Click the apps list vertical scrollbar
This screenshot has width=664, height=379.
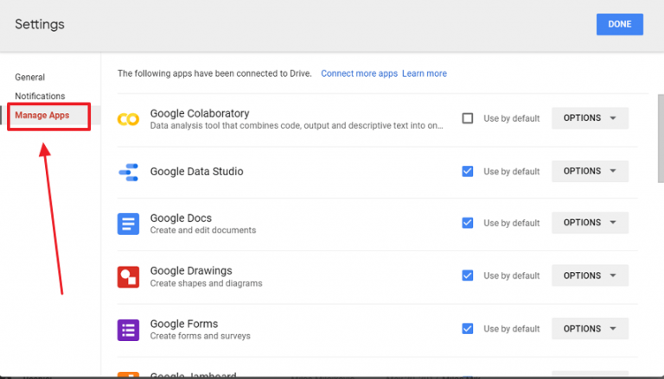click(661, 138)
